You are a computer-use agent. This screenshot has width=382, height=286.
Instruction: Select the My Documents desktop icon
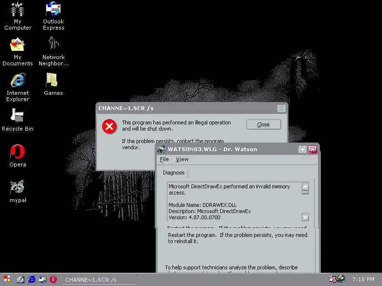[x=18, y=51]
